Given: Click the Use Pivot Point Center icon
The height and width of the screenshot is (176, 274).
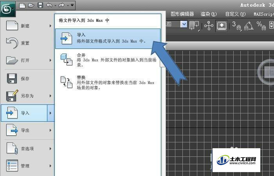Looking at the screenshot, I should (194, 26).
